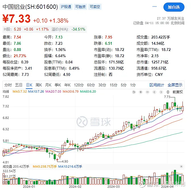
Task: Click the 换手 value 1.56%
Action: (x=61, y=50)
